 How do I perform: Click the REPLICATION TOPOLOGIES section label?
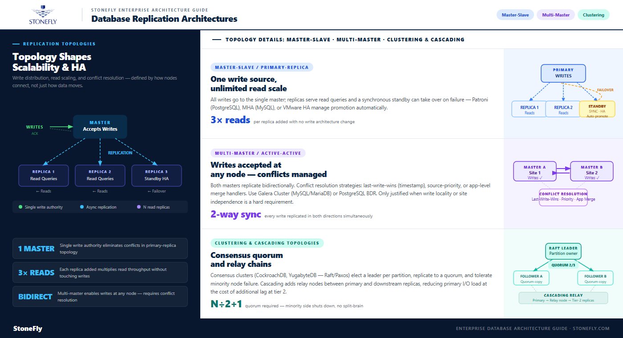pyautogui.click(x=59, y=44)
